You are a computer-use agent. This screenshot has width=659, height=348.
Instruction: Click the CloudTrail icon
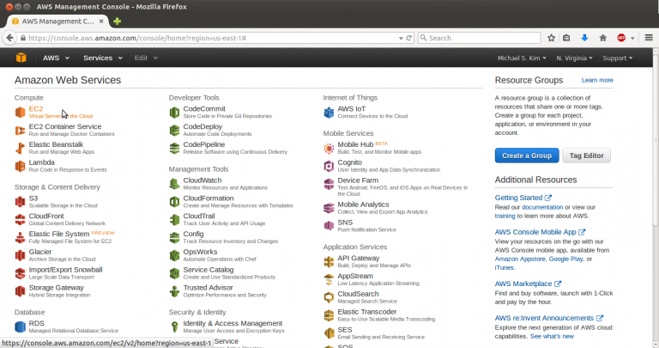[x=174, y=220]
